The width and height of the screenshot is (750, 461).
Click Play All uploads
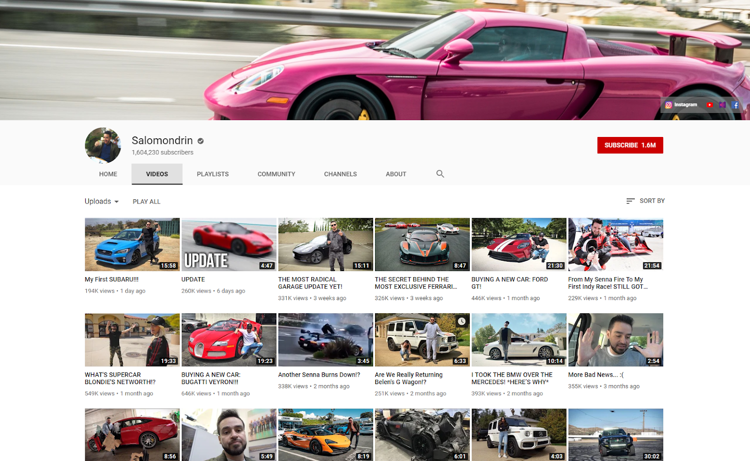(146, 202)
